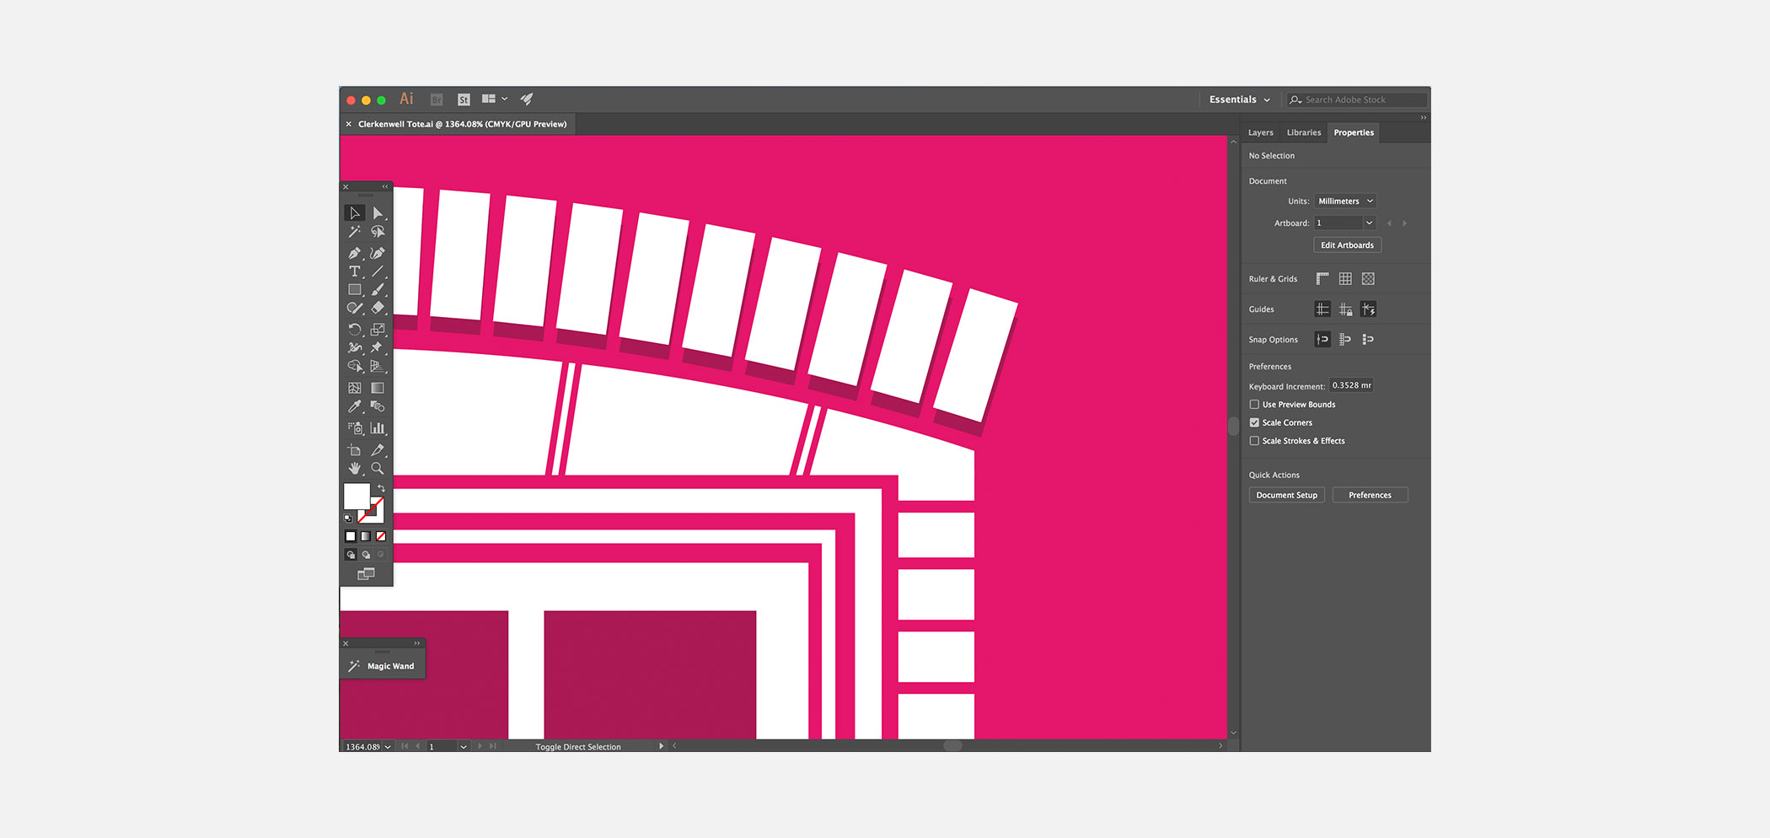Select the Shaper tool
1770x838 pixels.
pyautogui.click(x=355, y=309)
